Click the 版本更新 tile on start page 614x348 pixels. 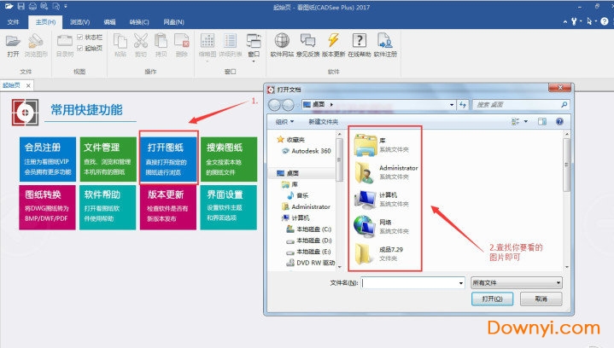point(168,207)
